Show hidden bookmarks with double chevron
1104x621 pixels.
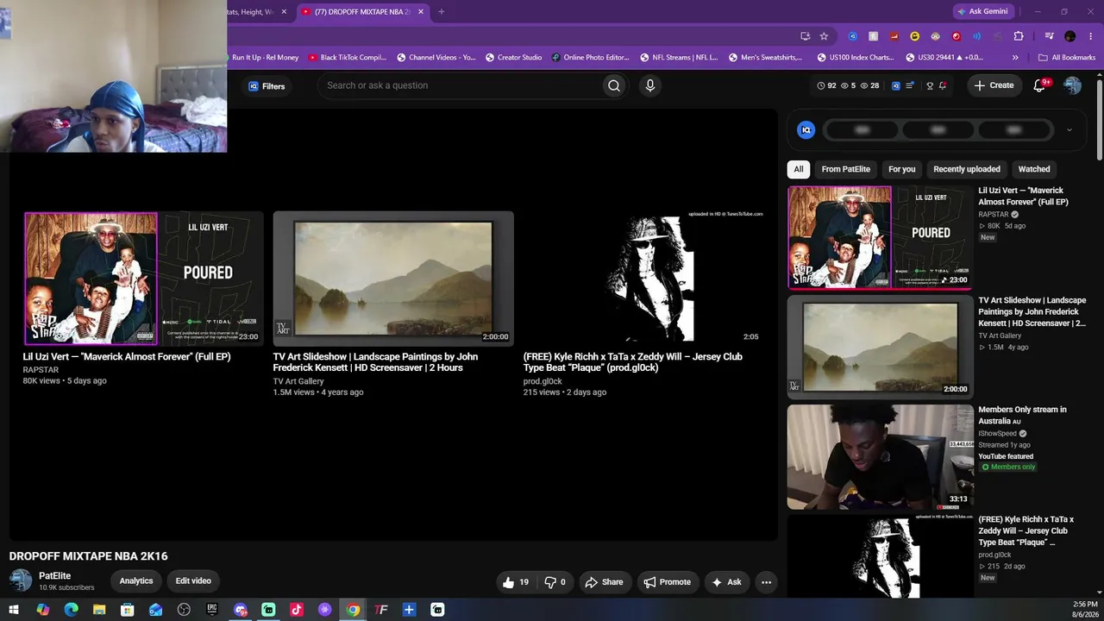tap(1015, 58)
